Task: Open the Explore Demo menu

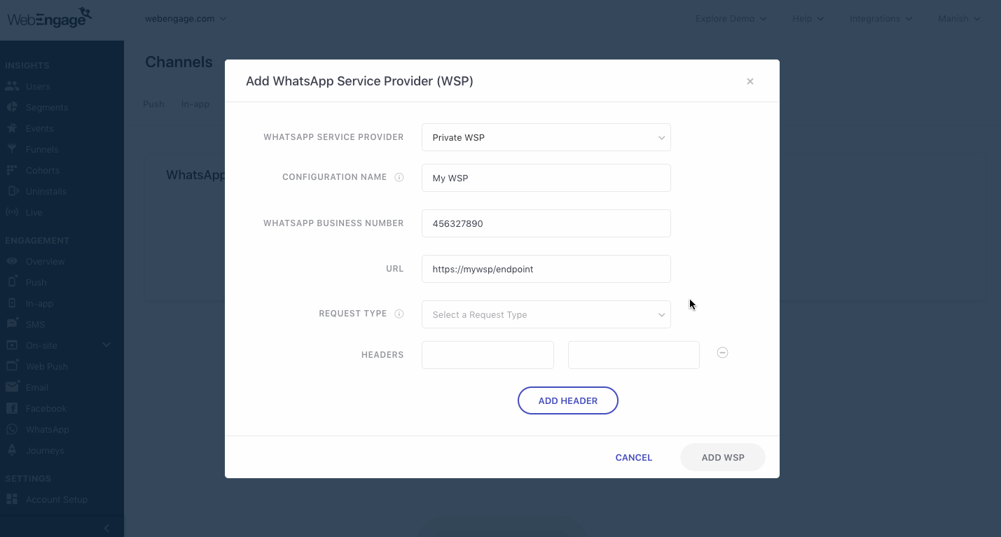Action: (731, 19)
